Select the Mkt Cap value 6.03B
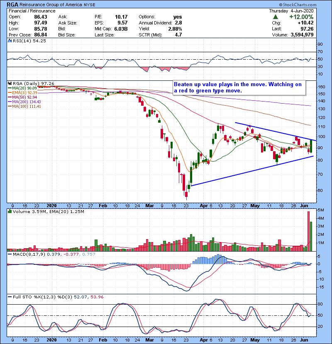The height and width of the screenshot is (344, 332). (121, 29)
